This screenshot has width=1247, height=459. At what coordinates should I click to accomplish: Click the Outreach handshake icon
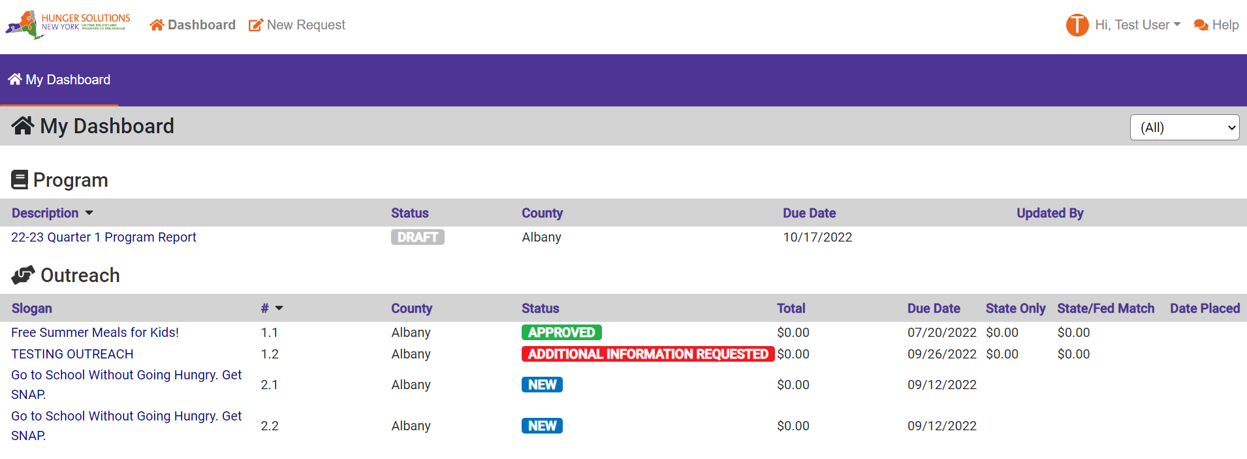tap(23, 275)
